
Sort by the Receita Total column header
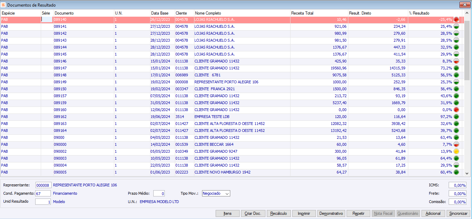319,13
